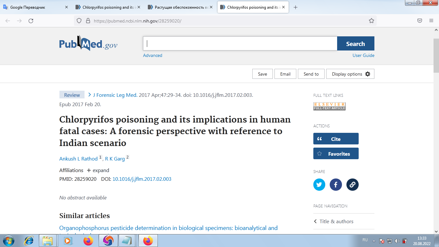Click the PubMed search input field

click(240, 44)
